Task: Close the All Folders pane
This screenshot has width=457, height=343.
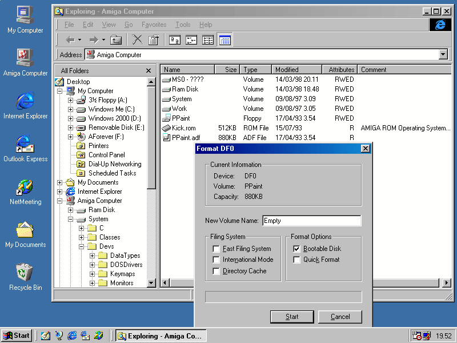Action: (149, 70)
